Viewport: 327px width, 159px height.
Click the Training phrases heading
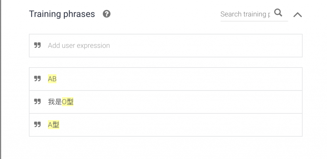(x=62, y=14)
